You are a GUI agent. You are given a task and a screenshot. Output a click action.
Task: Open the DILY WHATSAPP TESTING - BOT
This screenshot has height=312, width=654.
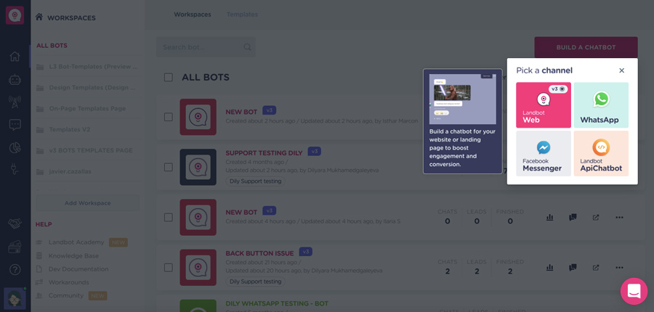277,304
